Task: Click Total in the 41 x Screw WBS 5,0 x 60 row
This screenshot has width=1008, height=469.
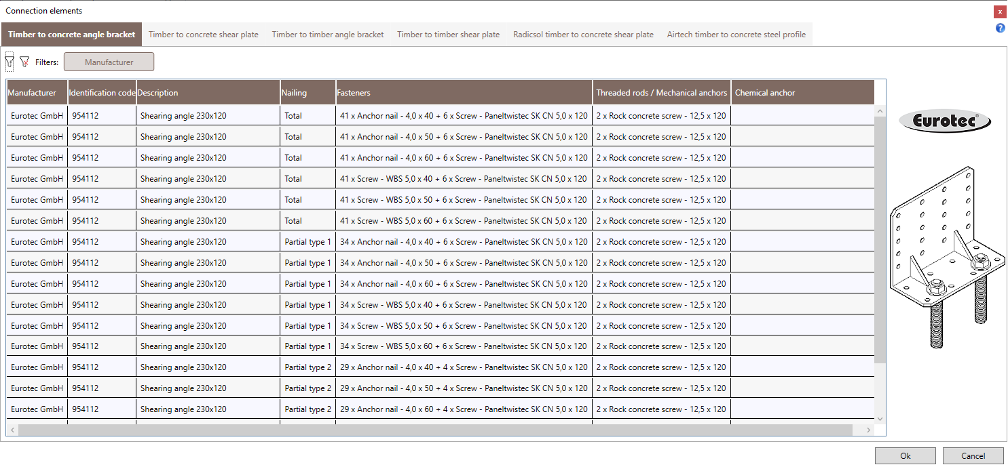Action: (293, 221)
